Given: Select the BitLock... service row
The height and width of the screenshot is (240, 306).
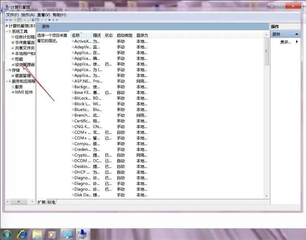Looking at the screenshot, I should [109, 98].
